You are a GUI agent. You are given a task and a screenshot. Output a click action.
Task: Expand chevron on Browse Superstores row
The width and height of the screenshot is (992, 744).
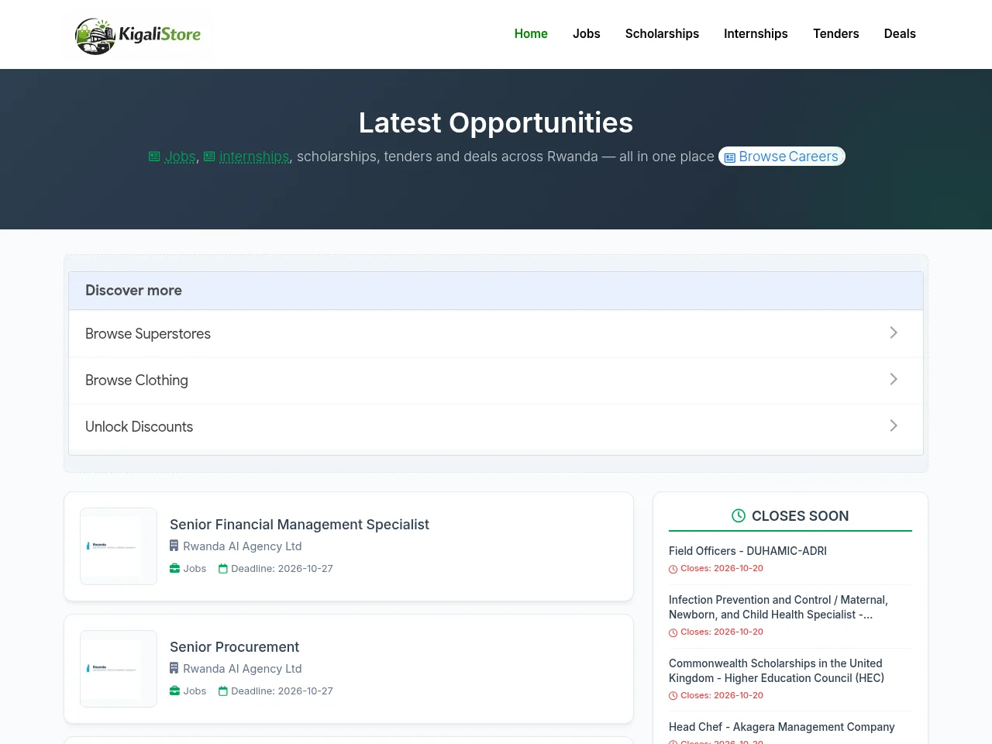click(x=894, y=332)
